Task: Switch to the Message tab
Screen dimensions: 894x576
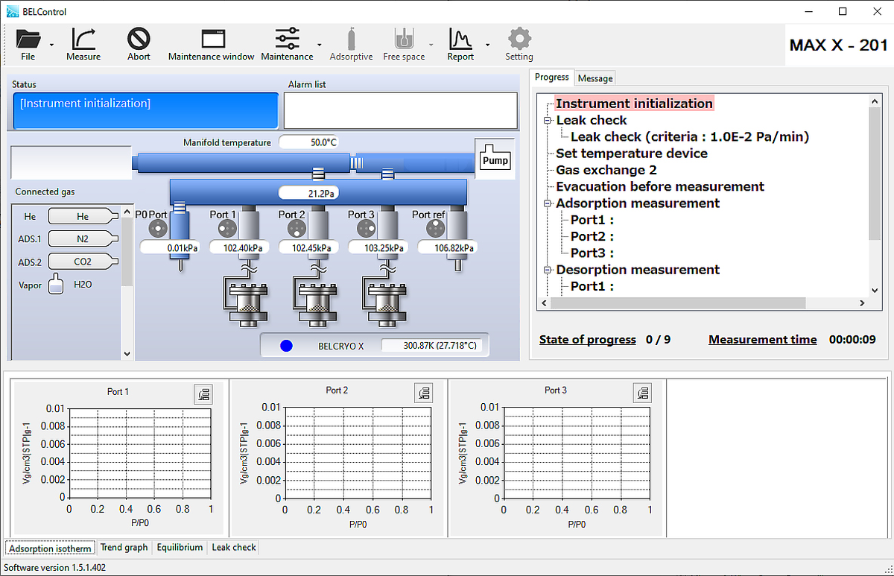Action: (x=595, y=78)
